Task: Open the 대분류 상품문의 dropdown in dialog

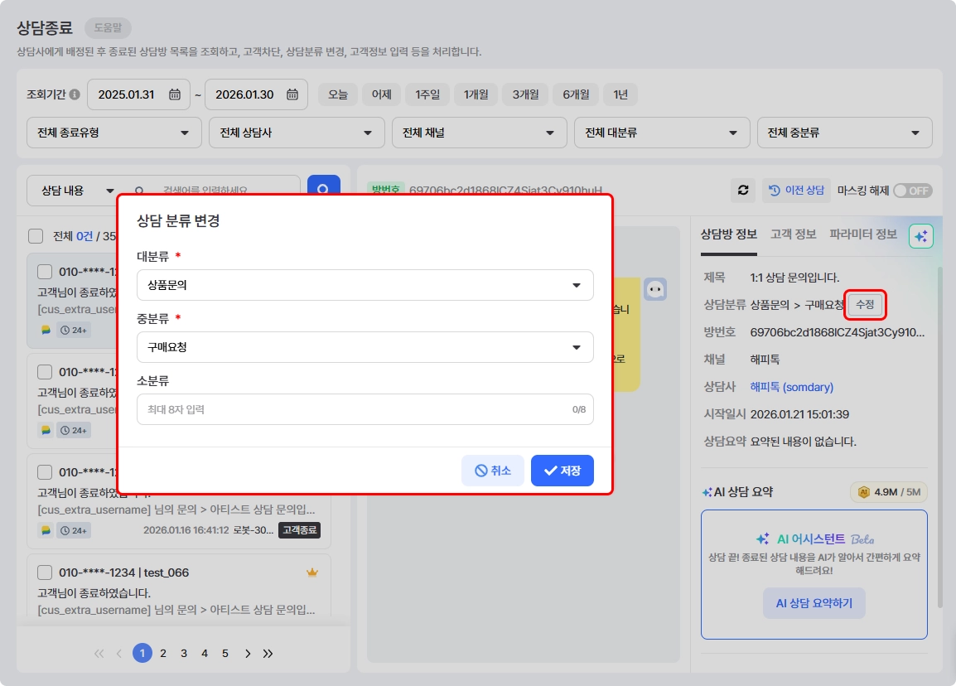Action: 365,285
